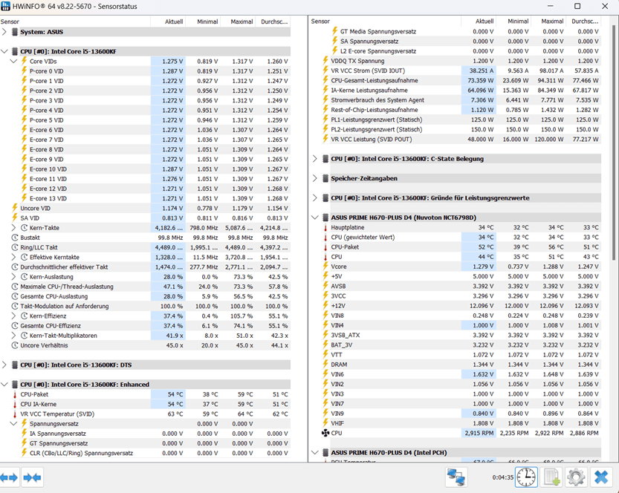The width and height of the screenshot is (619, 493).
Task: Select the P-core 0 VID row
Action: (146, 71)
